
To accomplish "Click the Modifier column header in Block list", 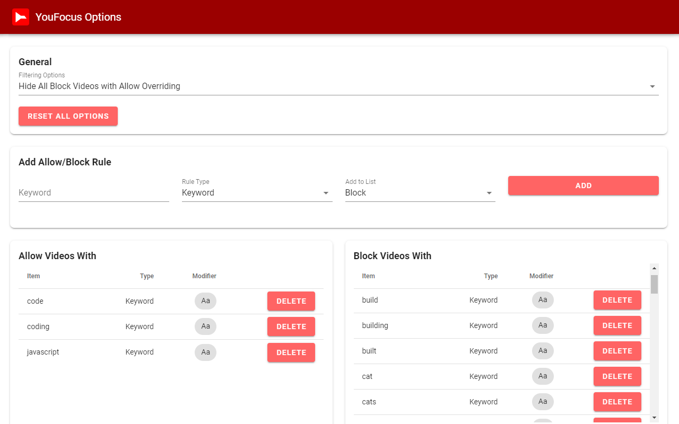I will click(541, 276).
